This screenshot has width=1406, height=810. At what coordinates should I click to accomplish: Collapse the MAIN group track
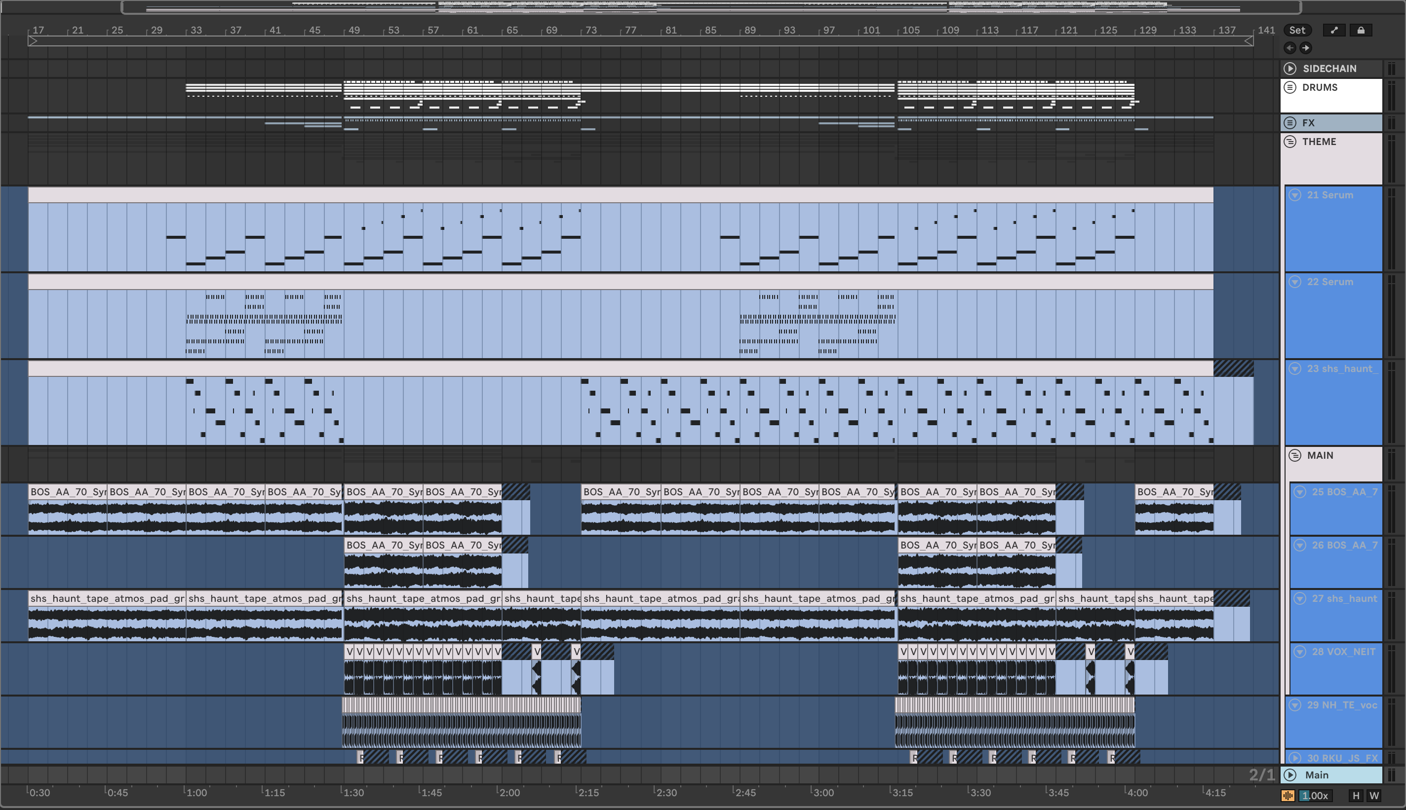click(x=1295, y=456)
